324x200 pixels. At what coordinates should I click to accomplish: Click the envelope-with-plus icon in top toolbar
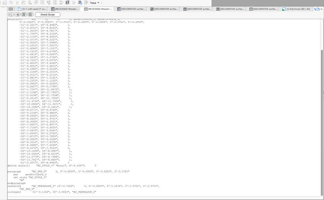point(5,3)
